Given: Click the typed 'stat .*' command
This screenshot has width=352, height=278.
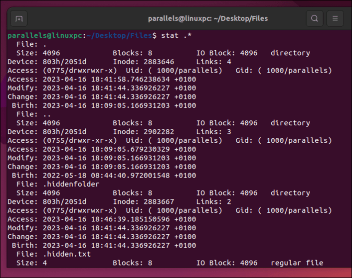Looking at the screenshot, I should point(176,36).
